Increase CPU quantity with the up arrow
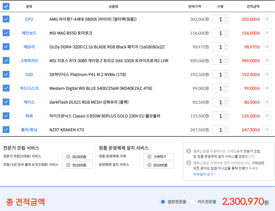The width and height of the screenshot is (275, 211). pos(226,17)
